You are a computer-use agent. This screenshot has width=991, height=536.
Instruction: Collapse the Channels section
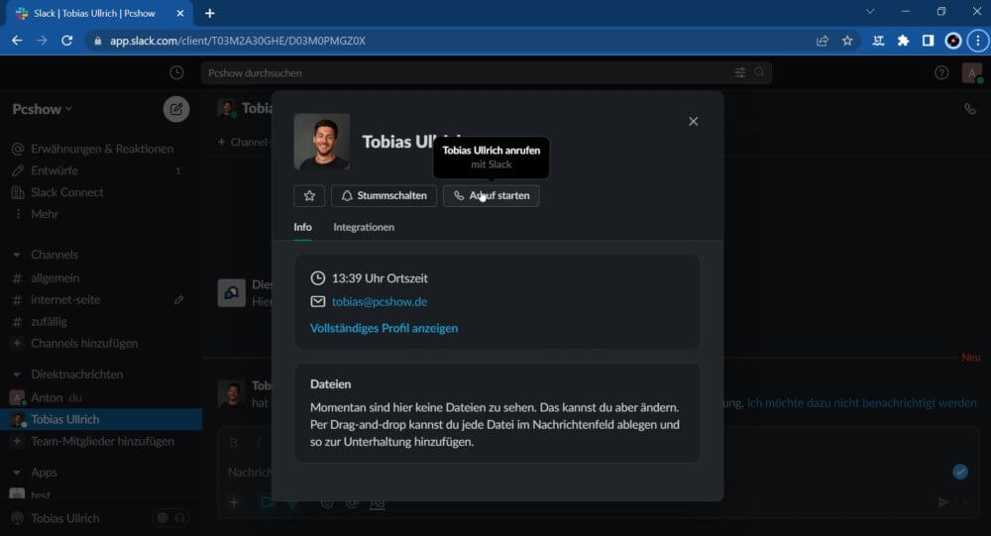pos(17,255)
